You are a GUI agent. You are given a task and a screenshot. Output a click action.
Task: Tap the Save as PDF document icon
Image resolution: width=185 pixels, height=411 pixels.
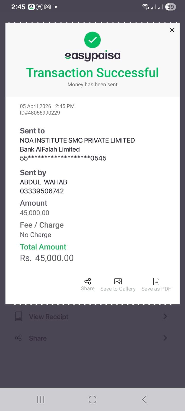[x=156, y=281]
